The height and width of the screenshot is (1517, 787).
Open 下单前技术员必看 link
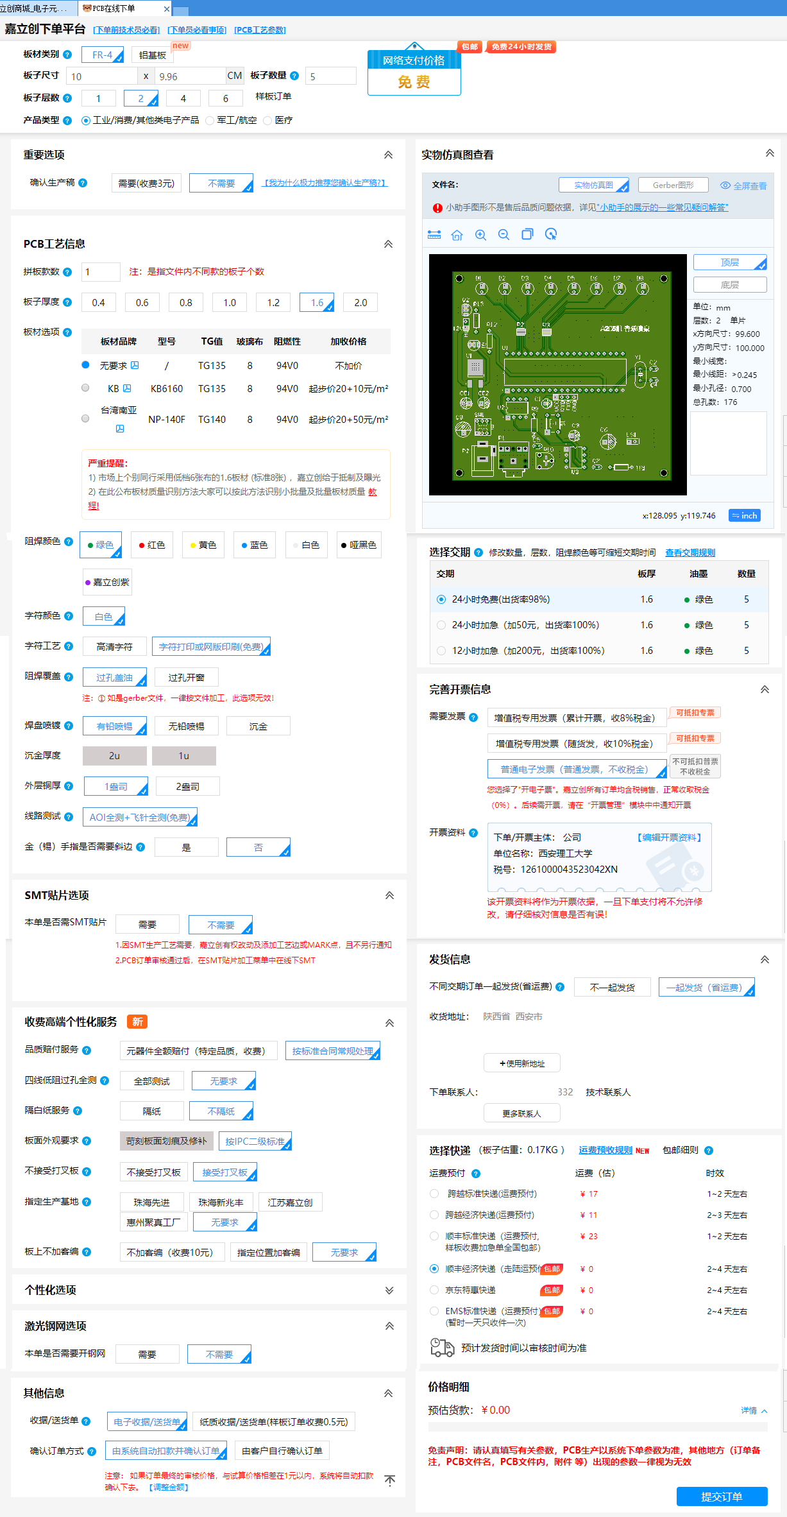tap(126, 30)
